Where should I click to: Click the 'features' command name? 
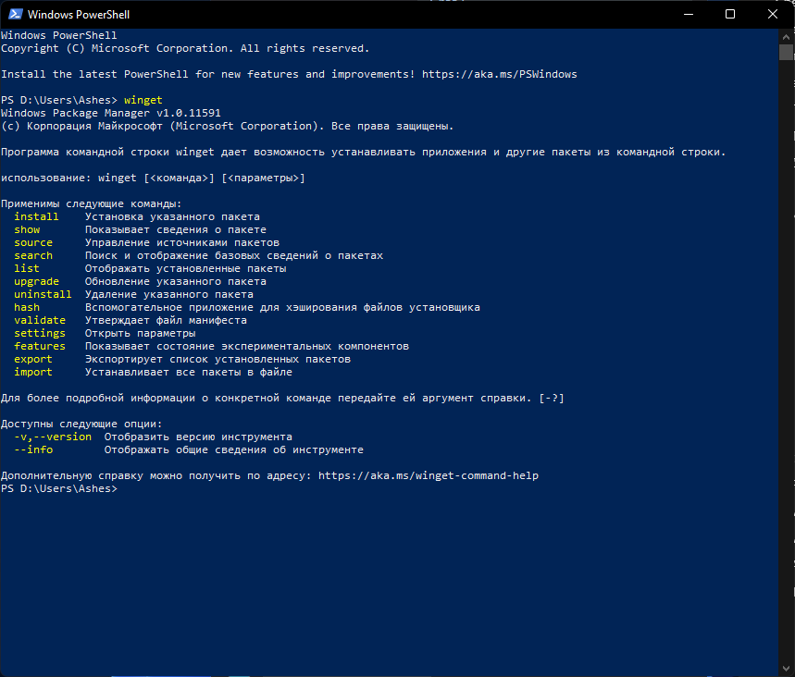point(40,346)
